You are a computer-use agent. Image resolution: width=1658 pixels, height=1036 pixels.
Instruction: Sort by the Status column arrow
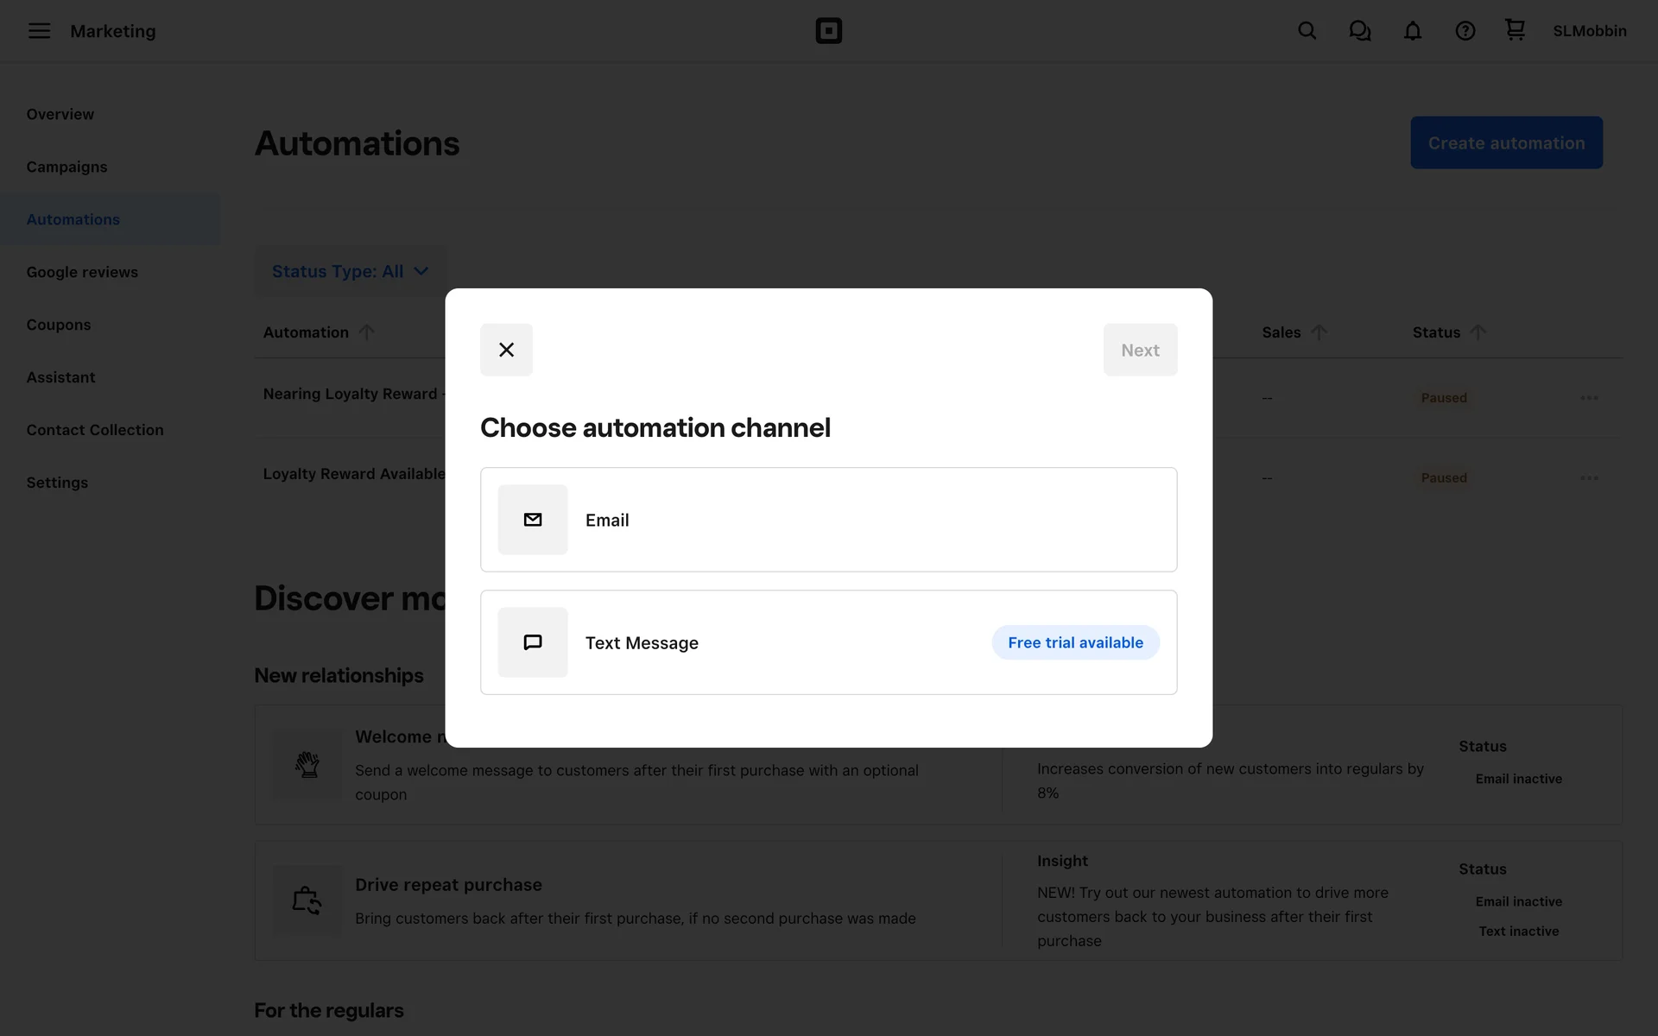click(1478, 332)
